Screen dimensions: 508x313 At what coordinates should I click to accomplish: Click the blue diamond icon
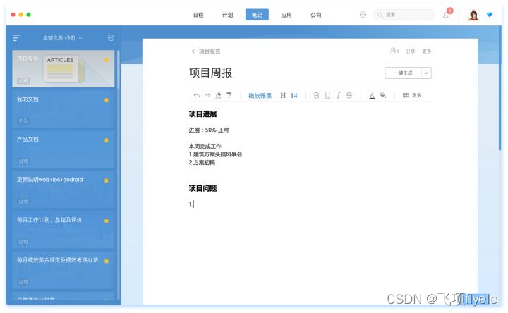(x=490, y=15)
